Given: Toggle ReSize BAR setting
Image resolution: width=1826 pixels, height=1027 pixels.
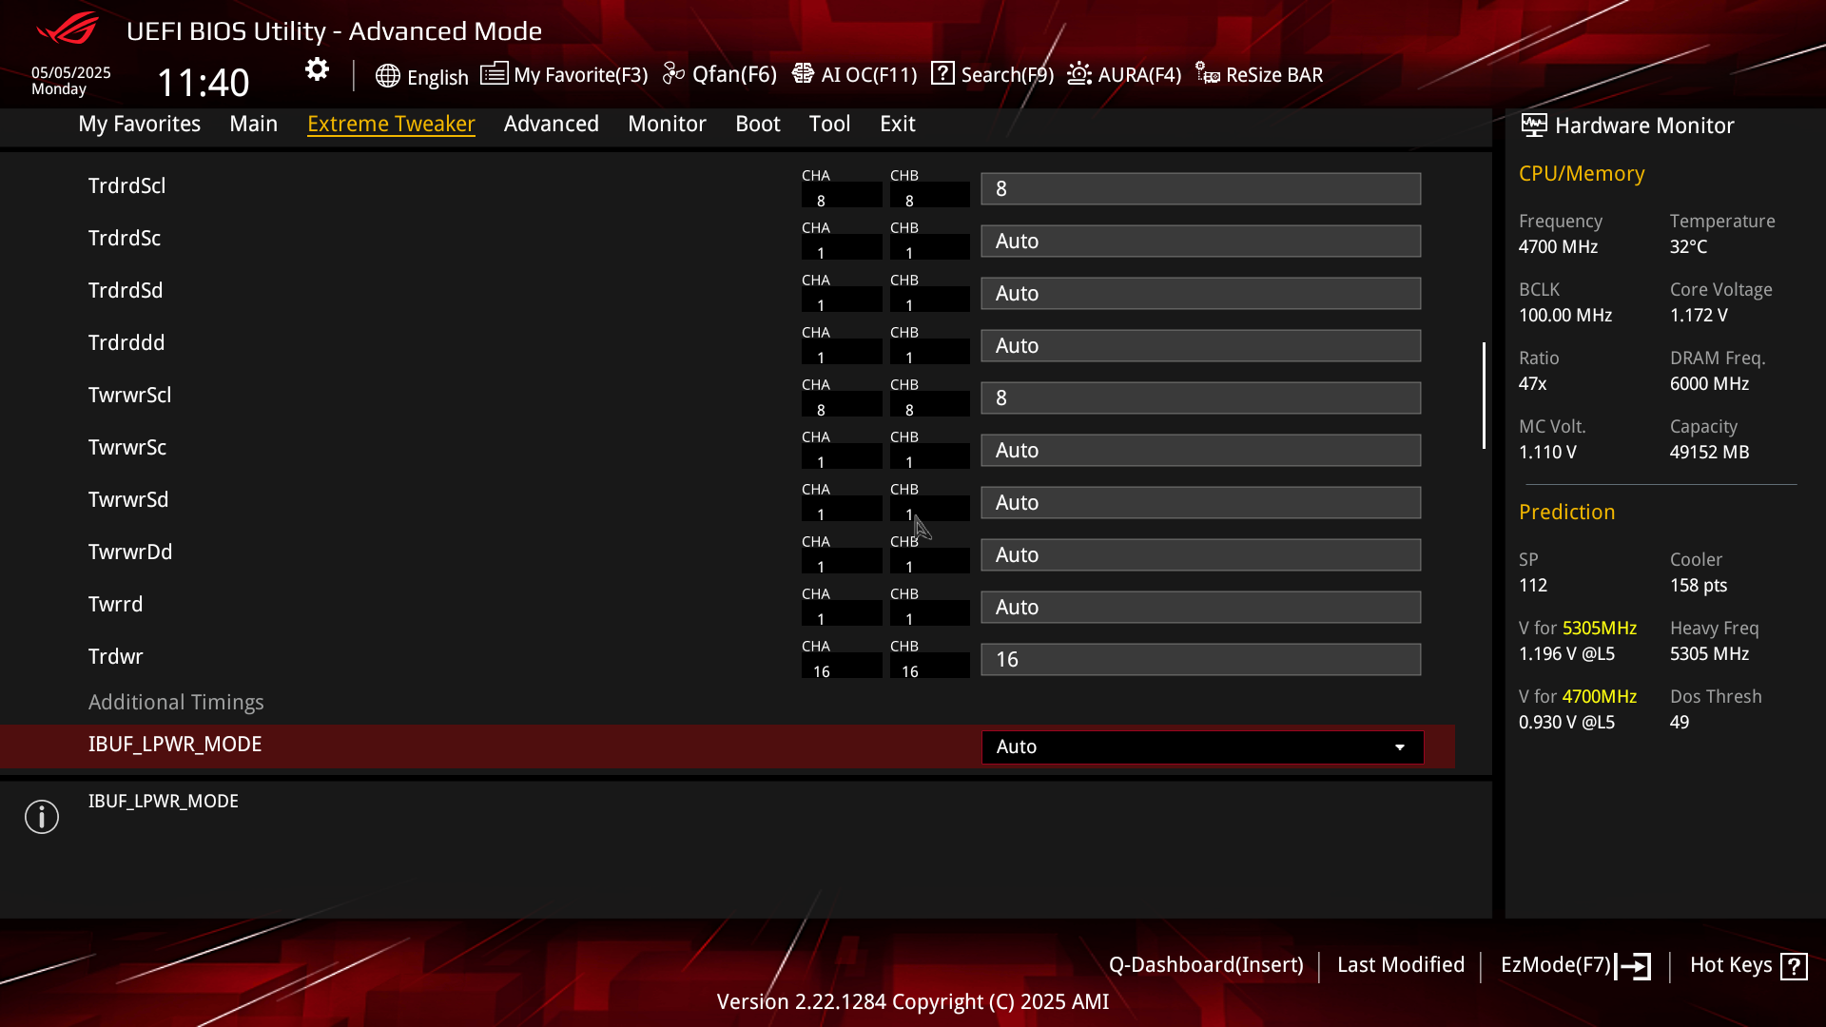Looking at the screenshot, I should click(x=1259, y=74).
